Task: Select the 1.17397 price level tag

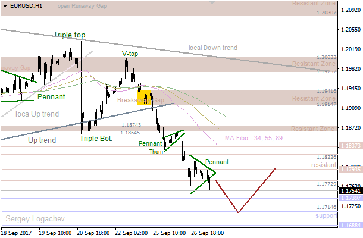Action: [x=349, y=198]
